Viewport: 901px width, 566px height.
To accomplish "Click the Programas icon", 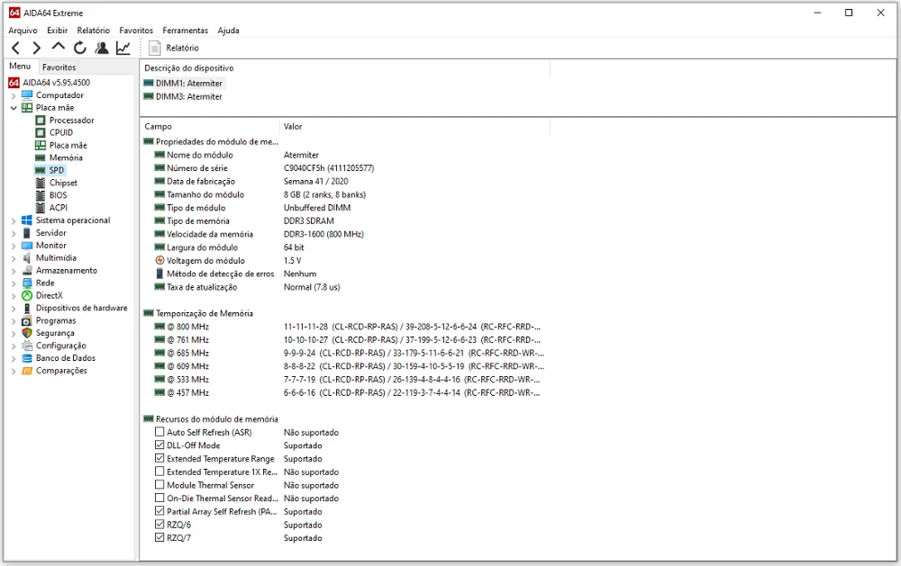I will point(26,321).
